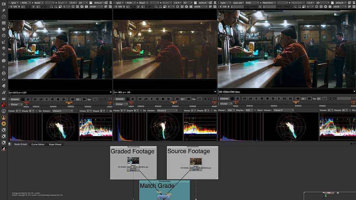Toggle Viewer3 IP input process button
The width and height of the screenshot is (356, 200).
pyautogui.click(x=349, y=7)
